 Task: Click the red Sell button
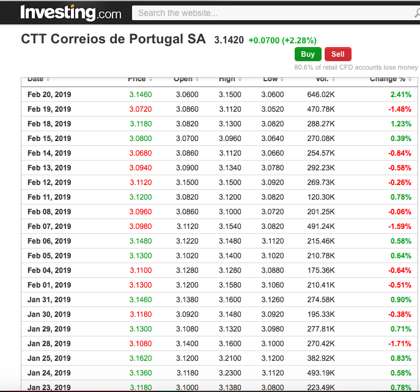[x=337, y=54]
